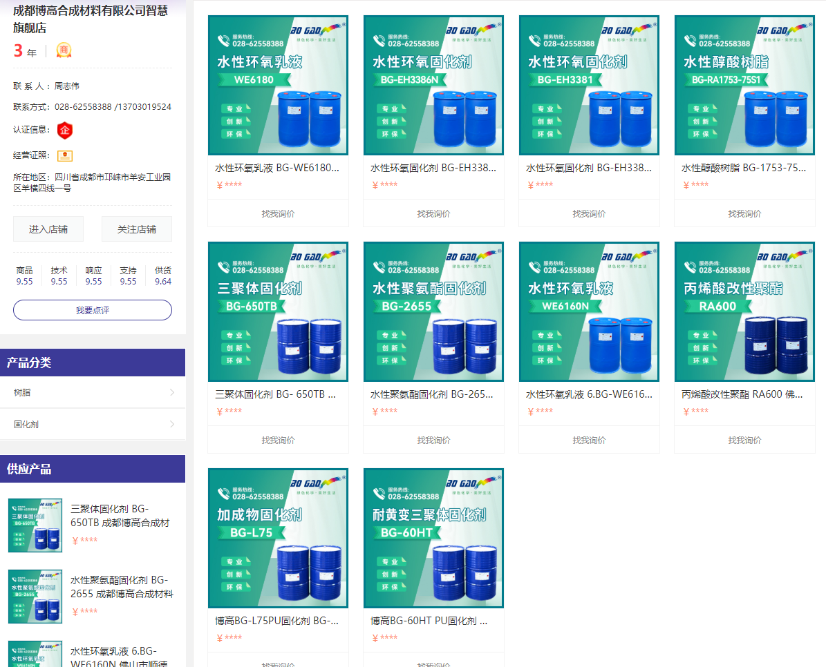Viewport: 826px width, 667px height.
Task: Open the 水性环氧固化剂 BG-EH3386N product image
Action: click(433, 85)
